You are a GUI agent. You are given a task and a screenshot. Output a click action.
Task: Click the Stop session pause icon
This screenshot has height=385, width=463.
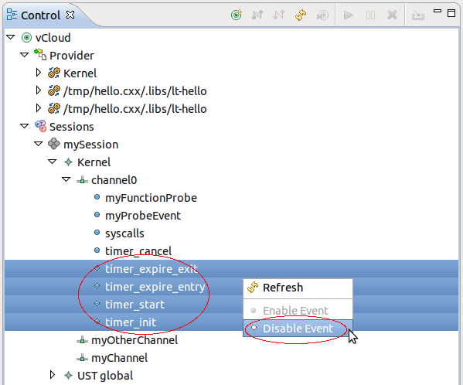tap(370, 15)
